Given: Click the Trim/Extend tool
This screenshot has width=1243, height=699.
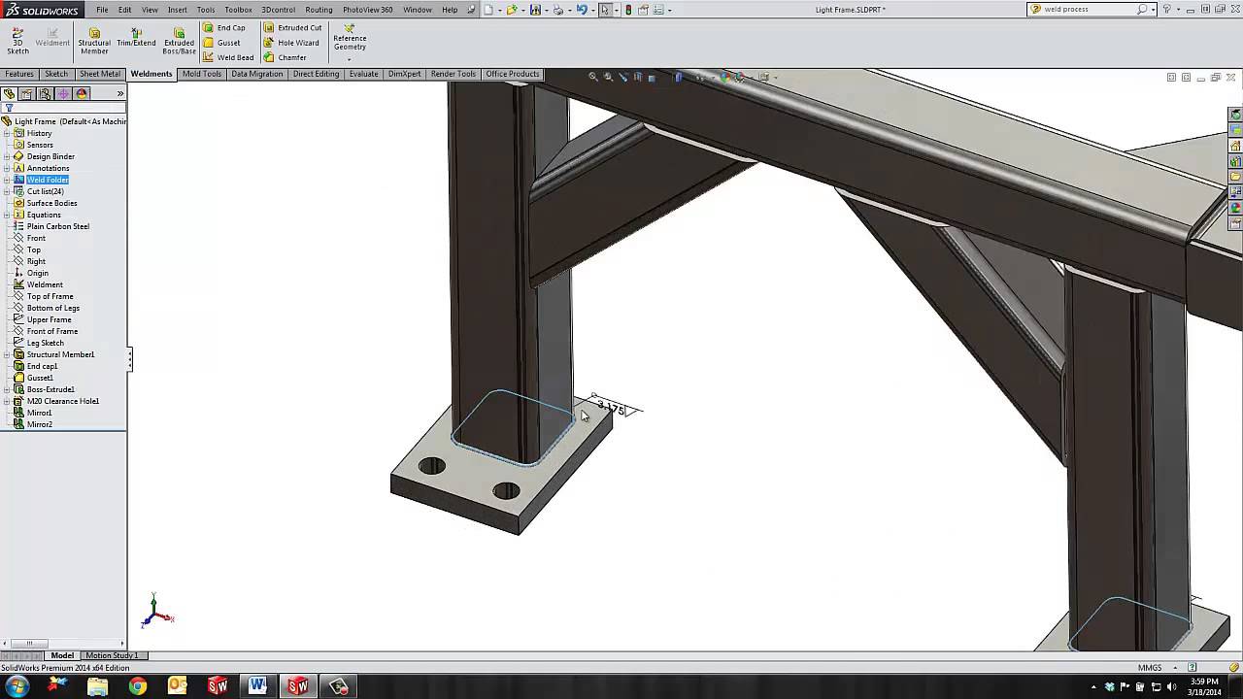Looking at the screenshot, I should [136, 39].
